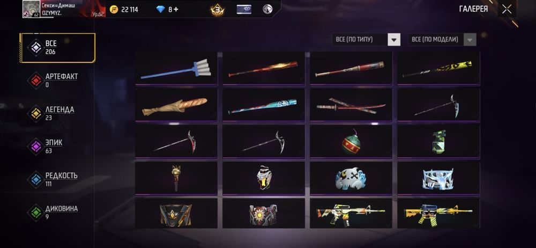Open the membership card icon in top bar

[x=244, y=10]
